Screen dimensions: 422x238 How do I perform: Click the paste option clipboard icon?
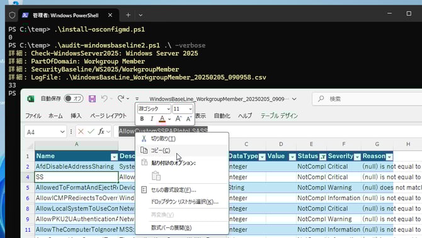156,176
